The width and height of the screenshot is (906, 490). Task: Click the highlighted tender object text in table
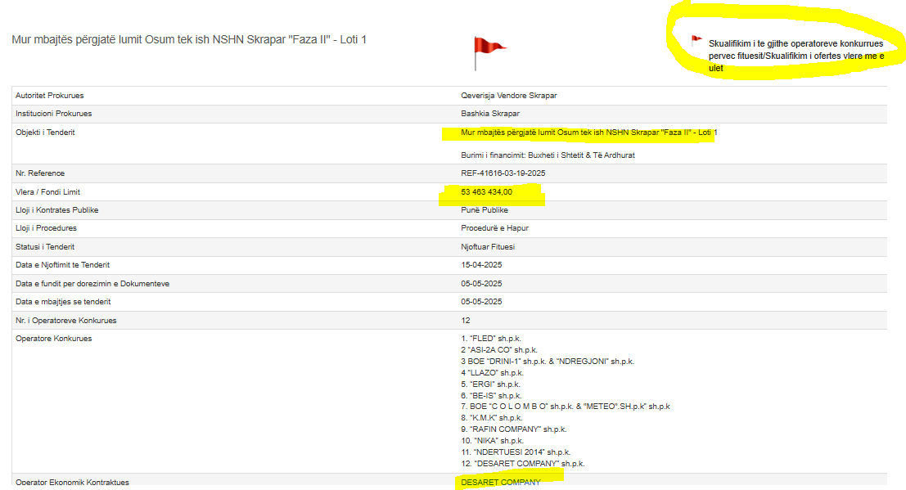pos(583,133)
